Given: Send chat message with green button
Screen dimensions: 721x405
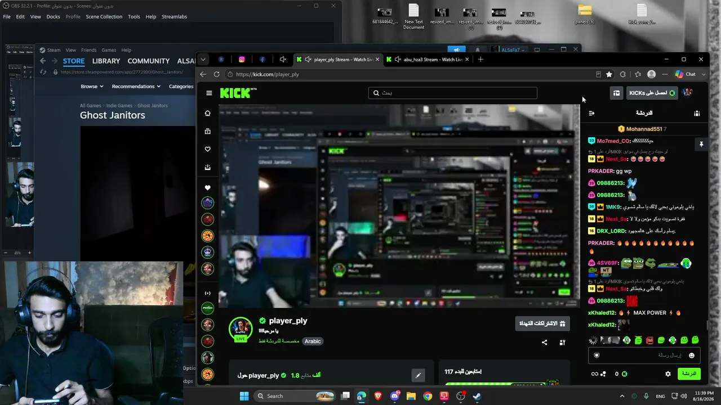Looking at the screenshot, I should (x=689, y=373).
